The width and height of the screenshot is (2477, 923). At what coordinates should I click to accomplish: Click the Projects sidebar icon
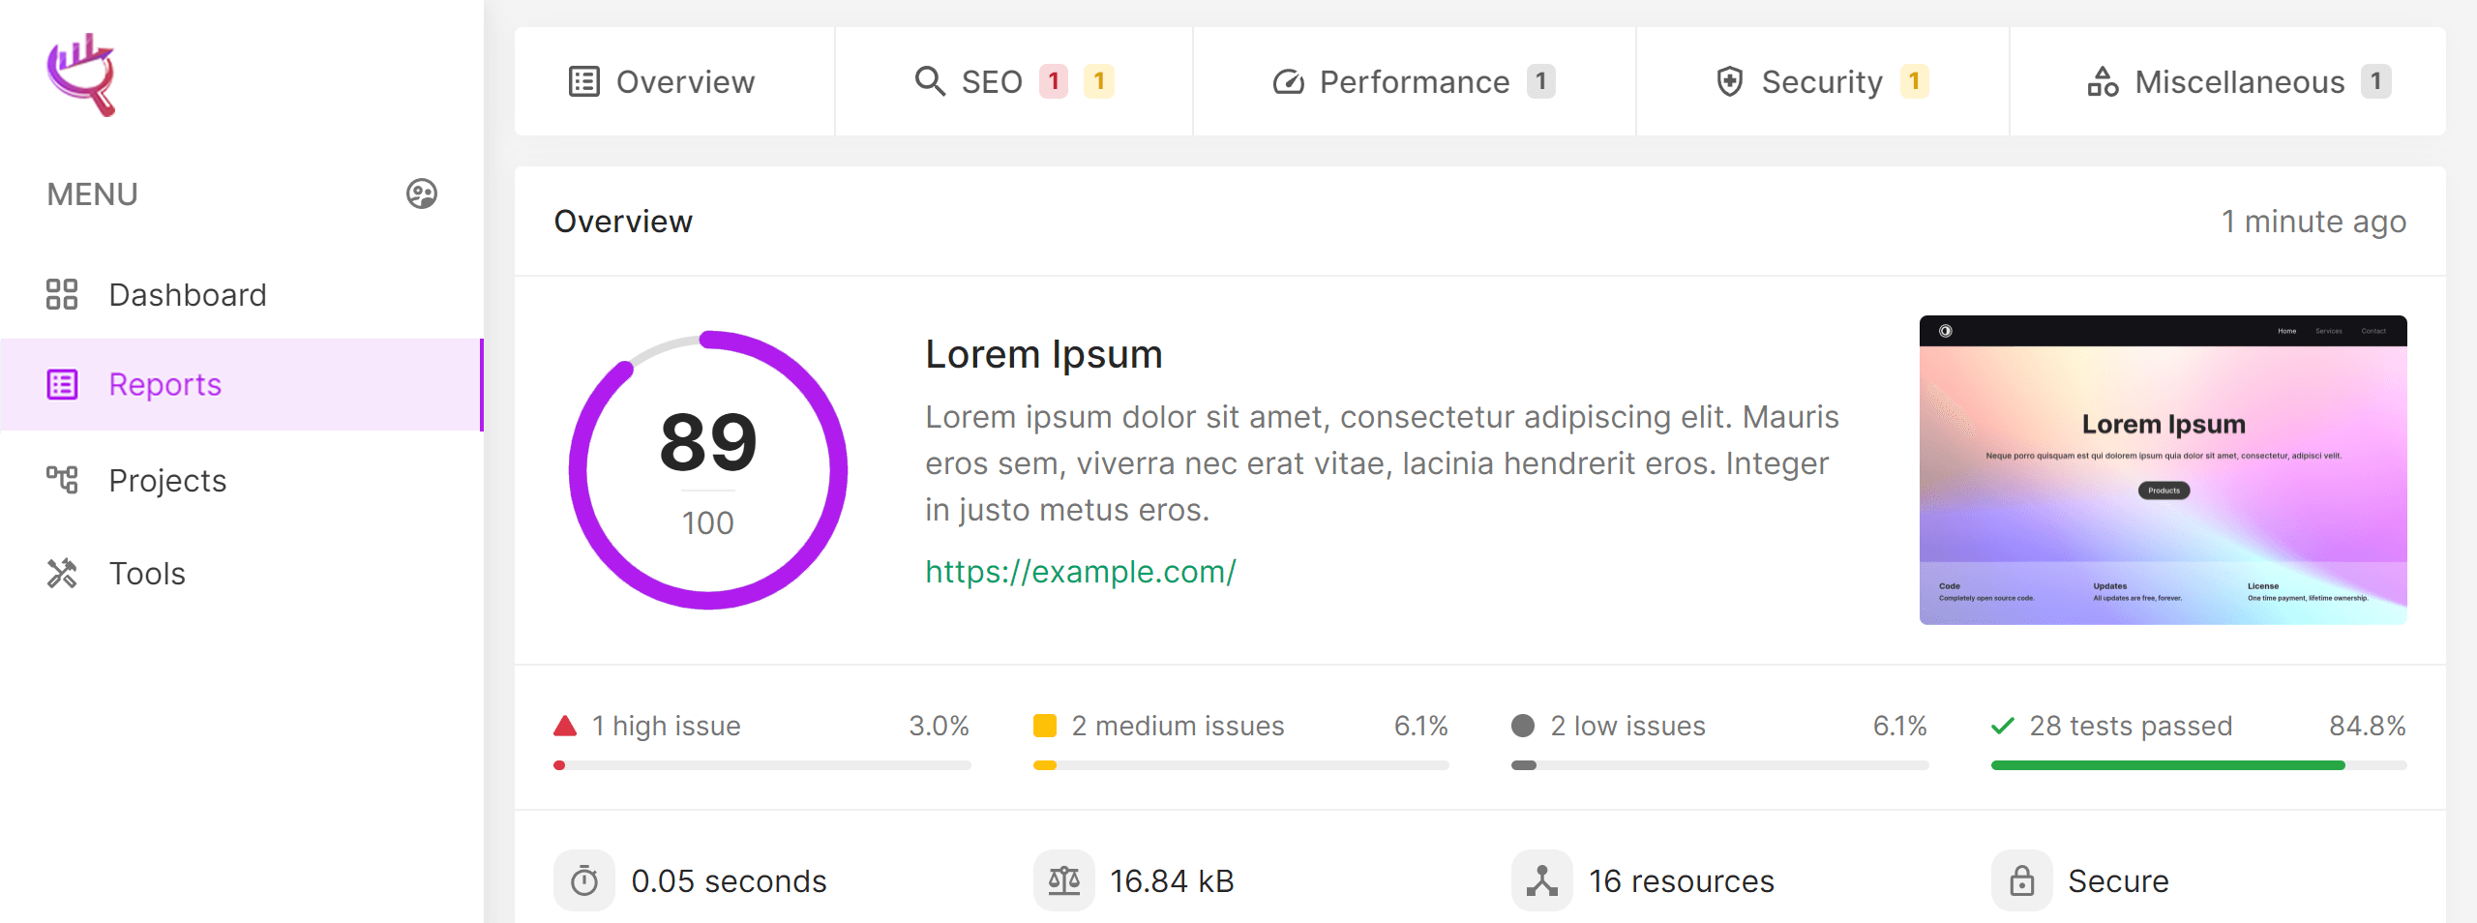coord(62,480)
